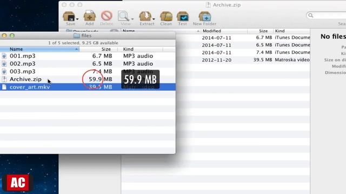Sort archive list by Kind column
This screenshot has height=194, width=346.
click(x=292, y=31)
